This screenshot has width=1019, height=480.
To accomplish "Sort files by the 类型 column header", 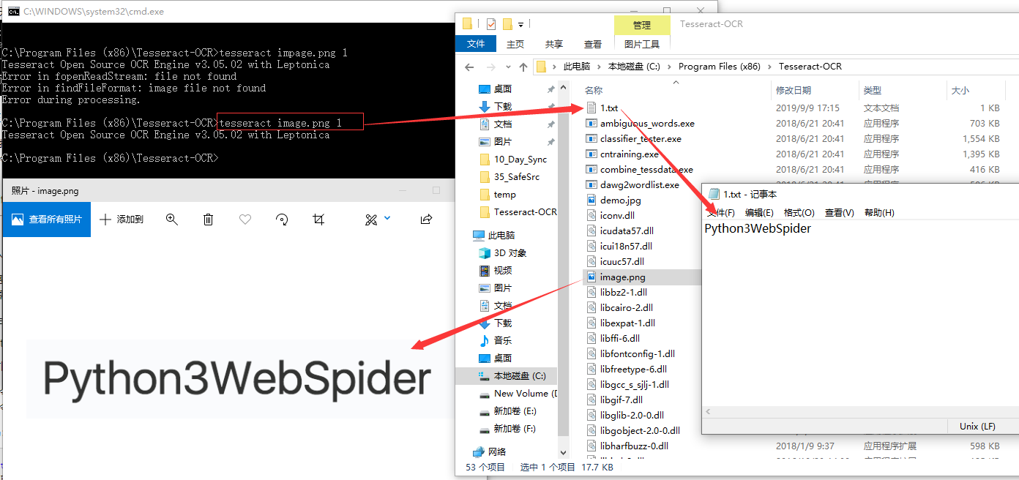I will [872, 91].
